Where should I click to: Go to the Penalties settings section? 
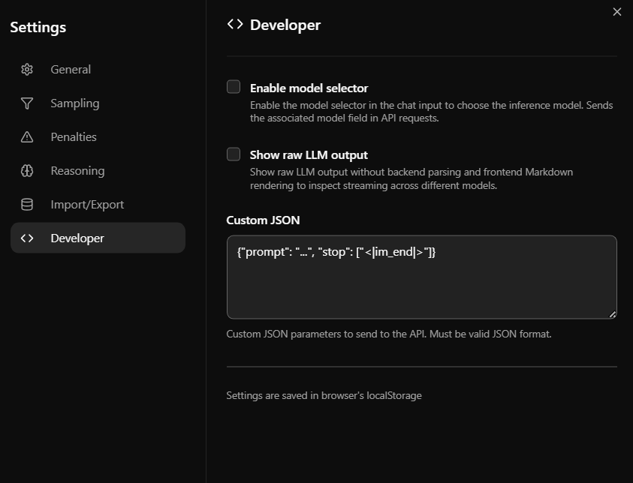tap(74, 137)
